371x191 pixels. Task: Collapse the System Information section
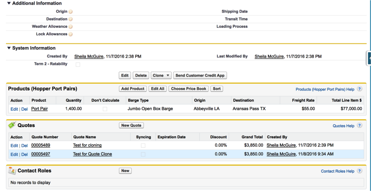9,48
